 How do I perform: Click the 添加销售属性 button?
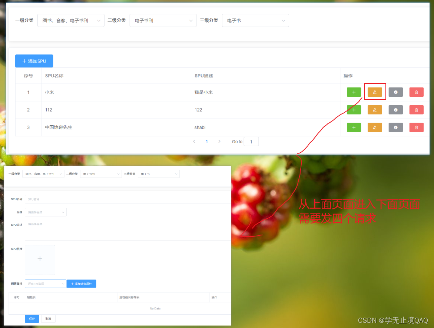point(81,284)
